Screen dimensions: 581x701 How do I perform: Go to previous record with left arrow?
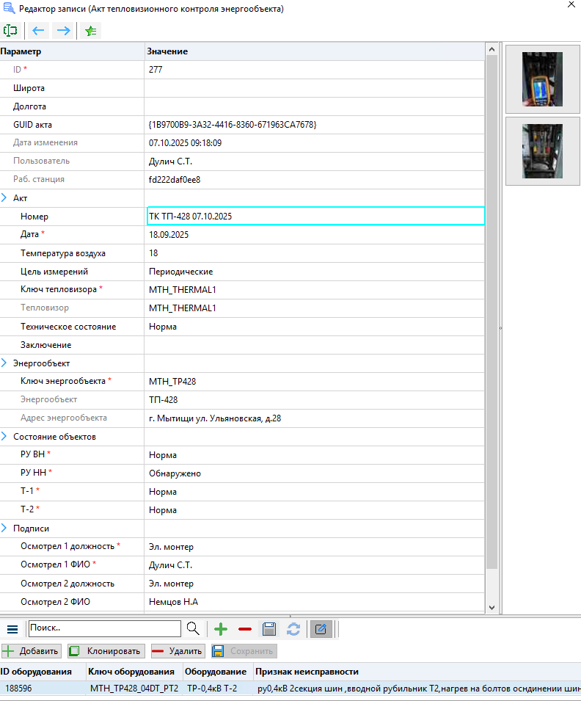pyautogui.click(x=38, y=31)
